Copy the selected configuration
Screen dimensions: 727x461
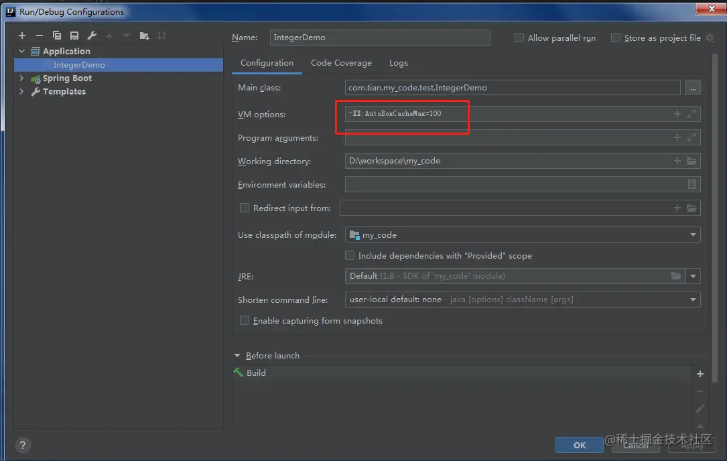click(57, 36)
